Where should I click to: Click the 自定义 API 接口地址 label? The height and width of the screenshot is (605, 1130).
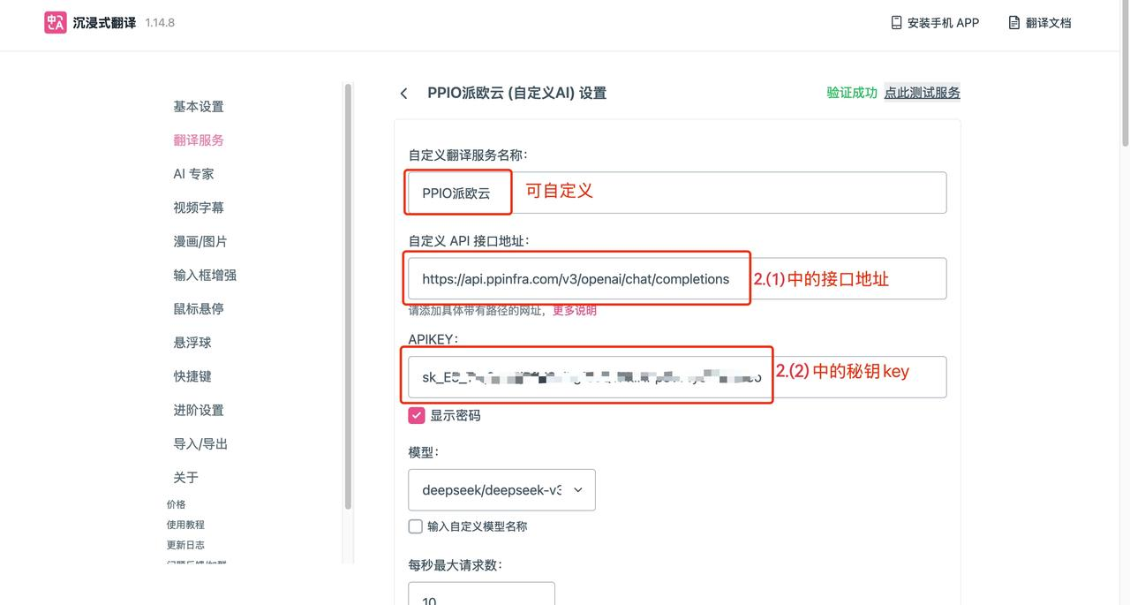tap(469, 241)
